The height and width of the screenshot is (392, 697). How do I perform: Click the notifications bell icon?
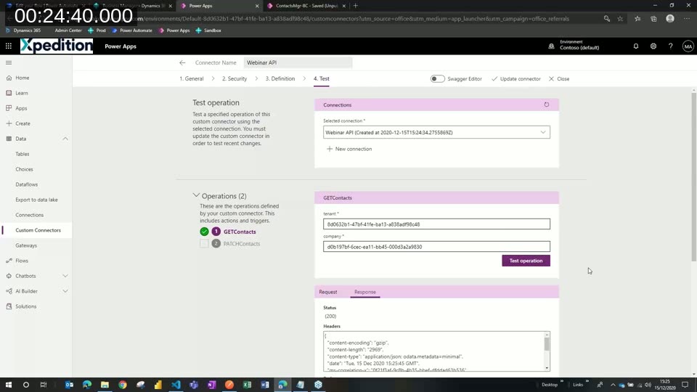636,46
